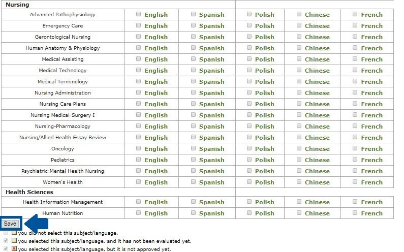Tick Spanish checkbox for Emergency Care
The image size is (404, 252).
coord(193,25)
